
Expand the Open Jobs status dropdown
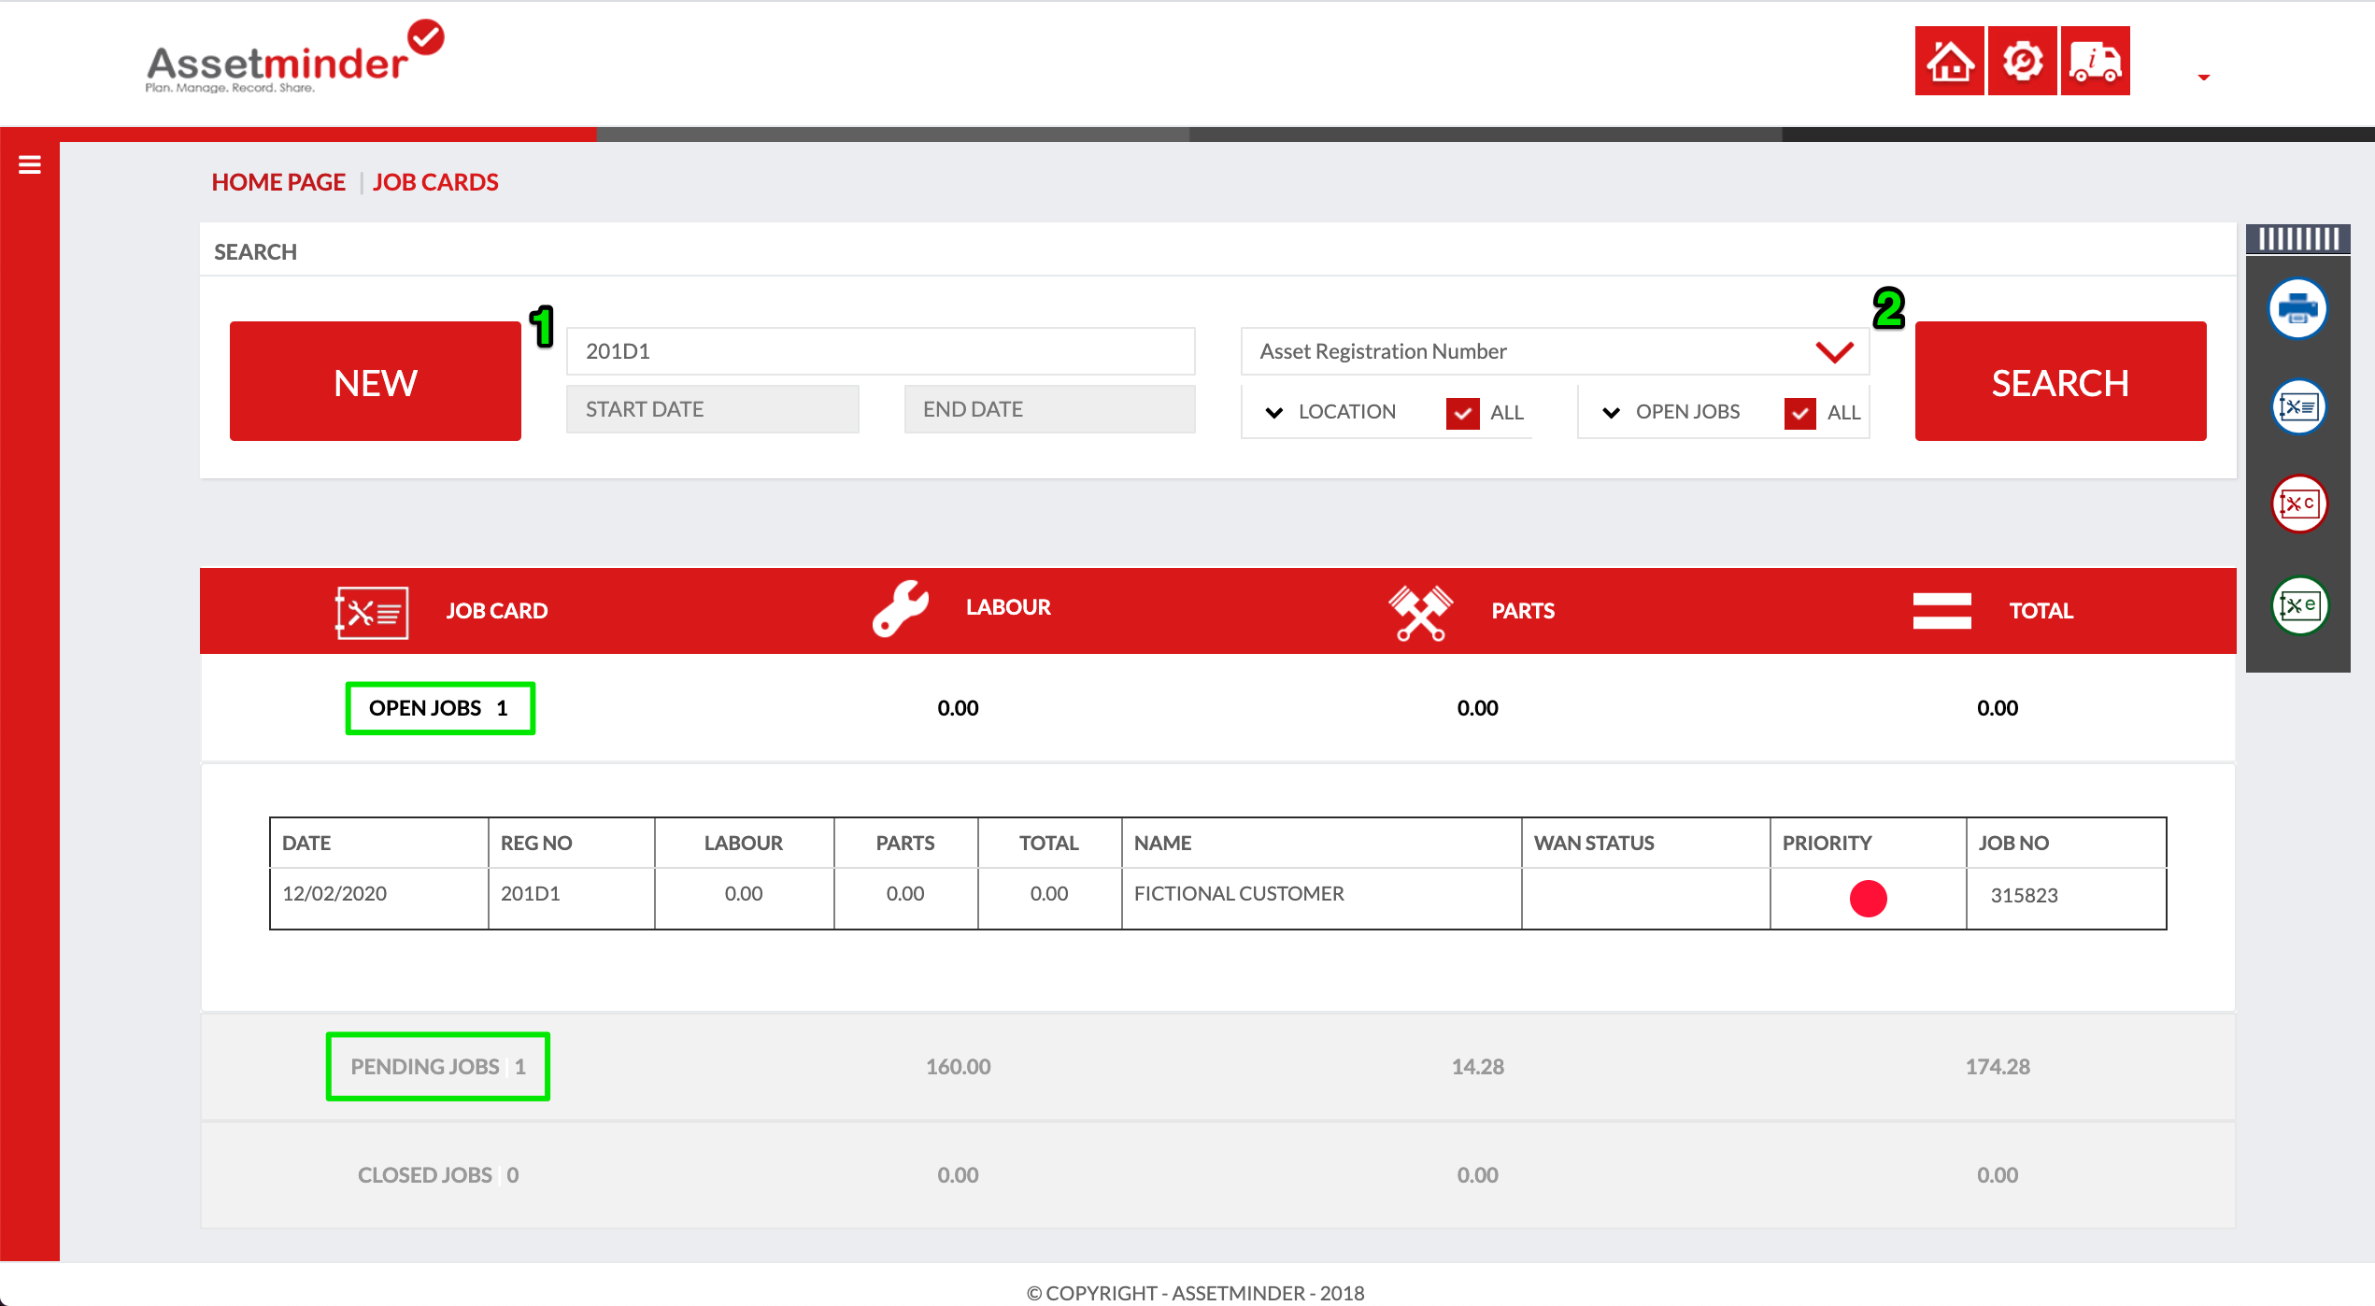click(1612, 412)
